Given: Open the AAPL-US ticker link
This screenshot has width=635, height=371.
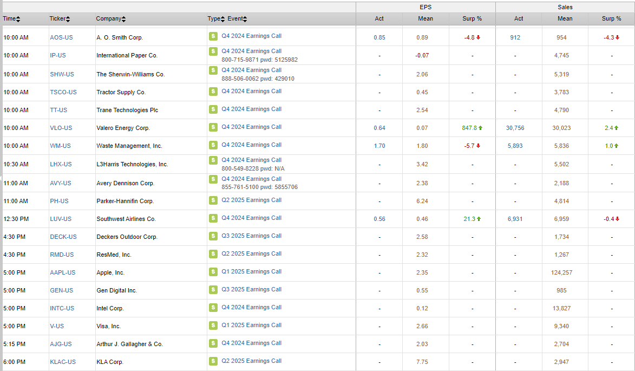Looking at the screenshot, I should (x=63, y=272).
